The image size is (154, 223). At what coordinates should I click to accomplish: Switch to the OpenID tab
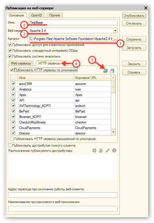[37, 15]
